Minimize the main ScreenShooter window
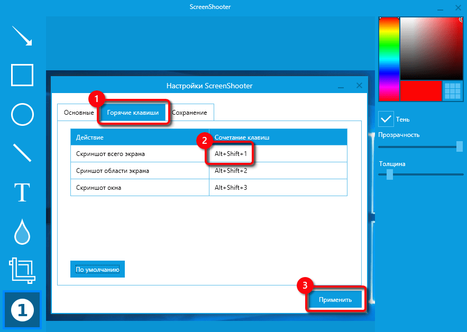The height and width of the screenshot is (332, 467). (x=440, y=8)
